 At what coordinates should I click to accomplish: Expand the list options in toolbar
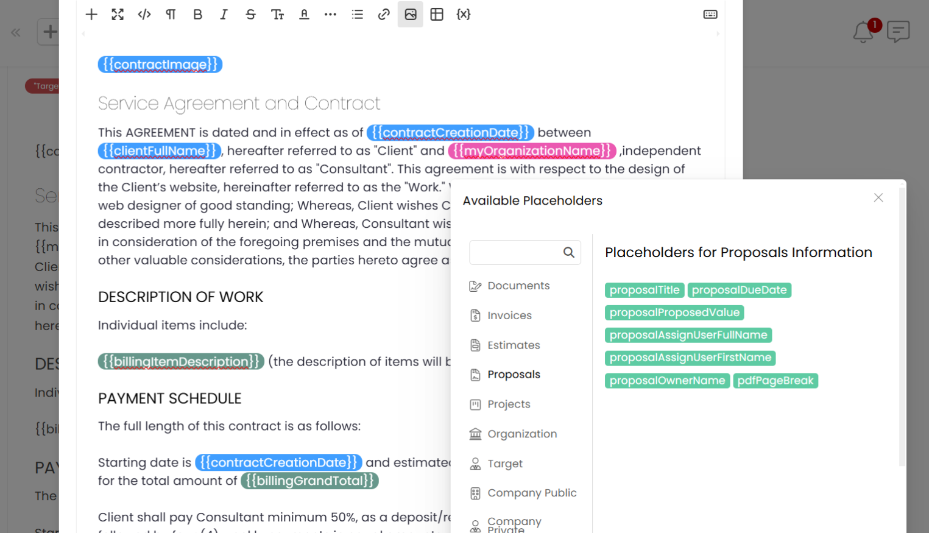[358, 15]
